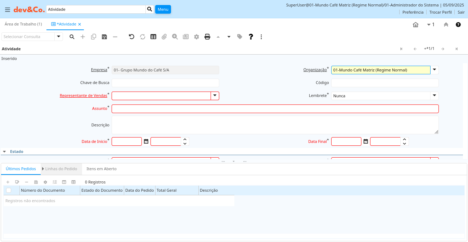Open the attachment paperclip icon
The height and width of the screenshot is (242, 468).
[x=164, y=37]
